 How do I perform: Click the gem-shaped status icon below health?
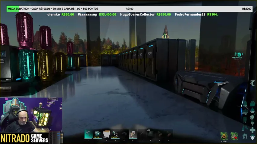point(252,137)
